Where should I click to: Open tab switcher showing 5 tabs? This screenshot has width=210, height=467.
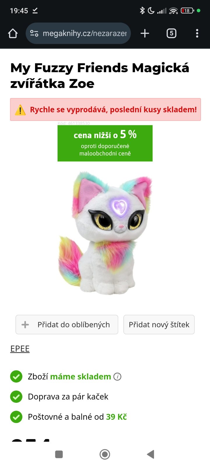click(x=171, y=34)
